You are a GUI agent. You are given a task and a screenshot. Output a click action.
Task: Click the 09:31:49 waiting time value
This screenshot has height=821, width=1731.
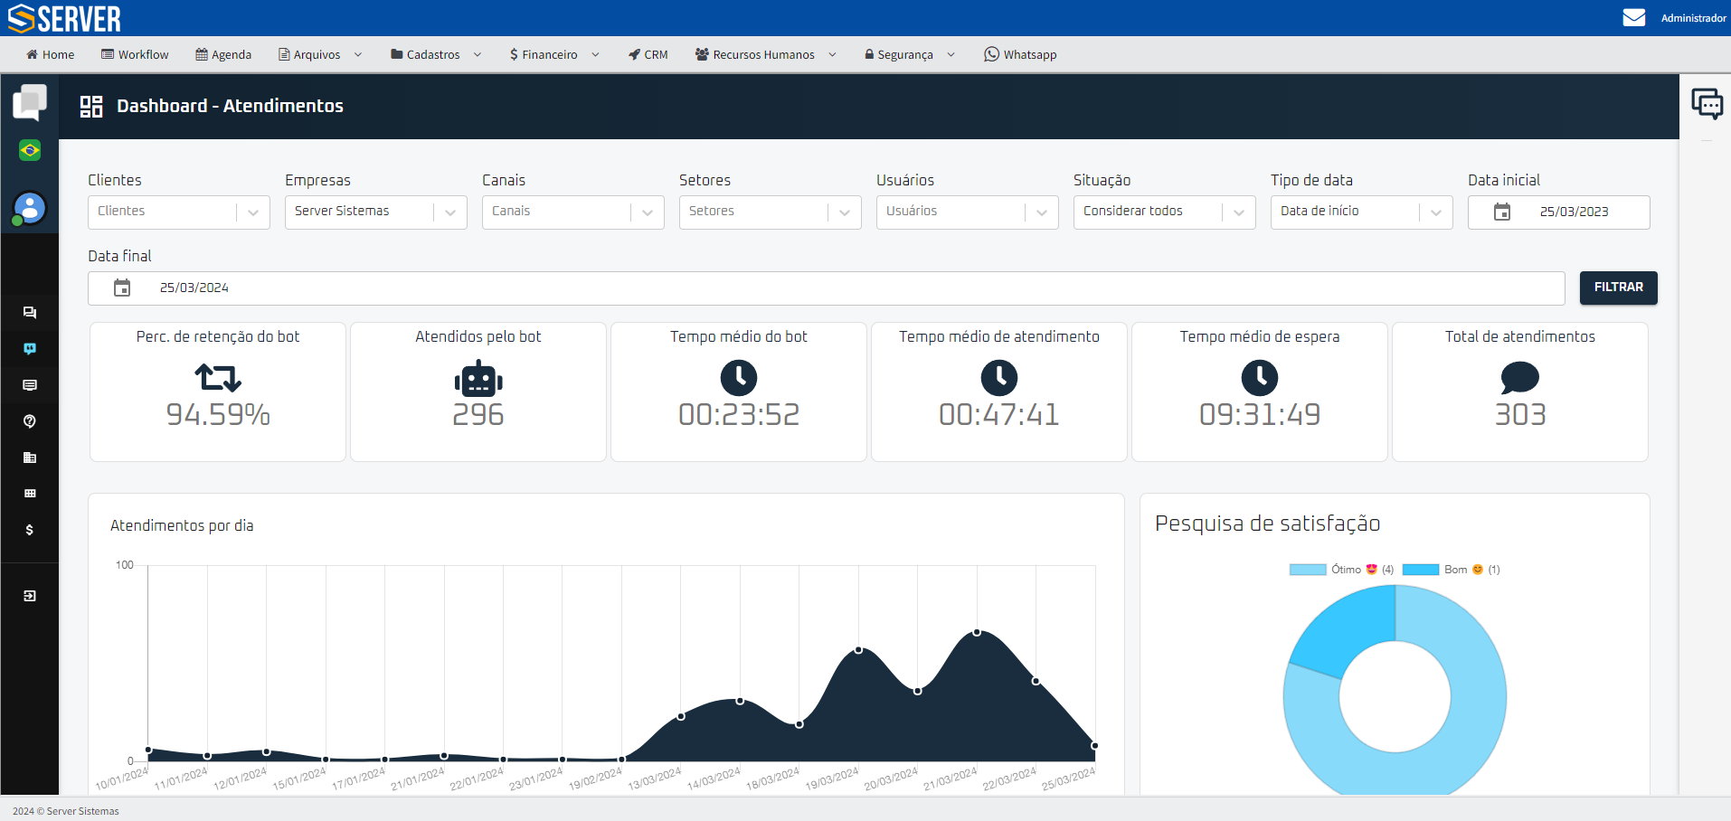[x=1260, y=415]
